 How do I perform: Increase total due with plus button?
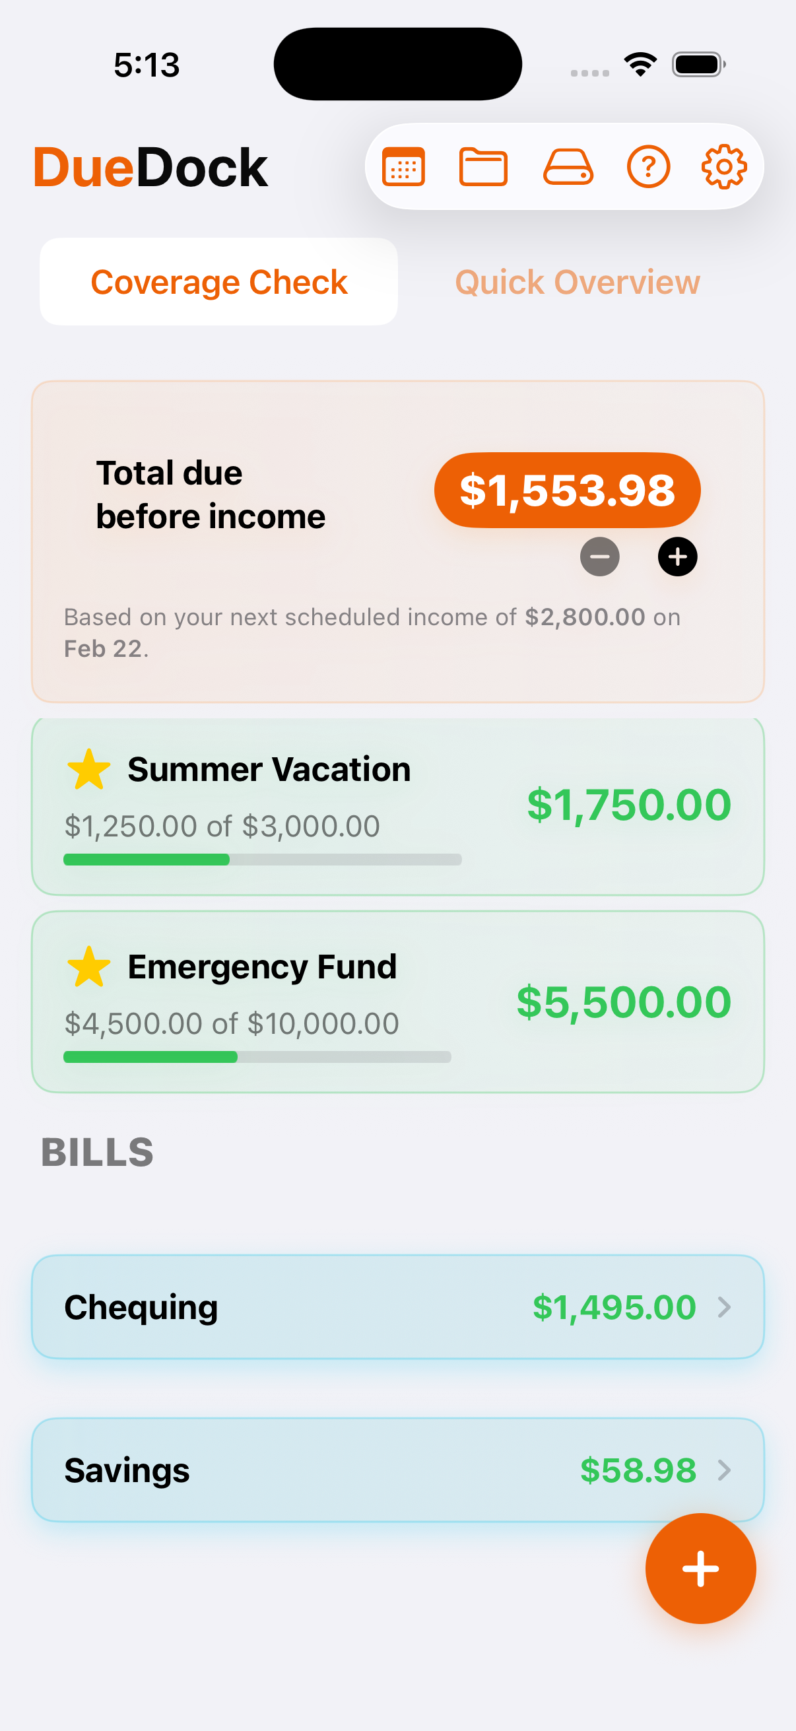click(677, 557)
